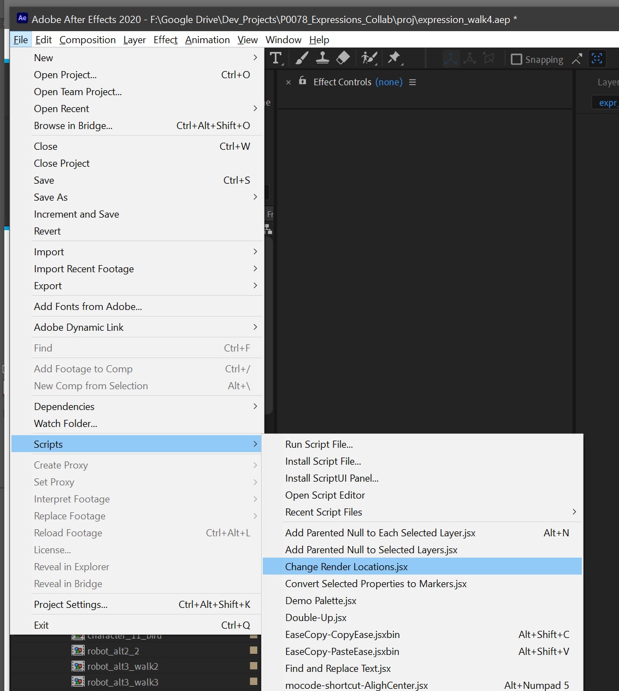This screenshot has height=691, width=619.
Task: Run Double-Up.jsx script
Action: [422, 618]
